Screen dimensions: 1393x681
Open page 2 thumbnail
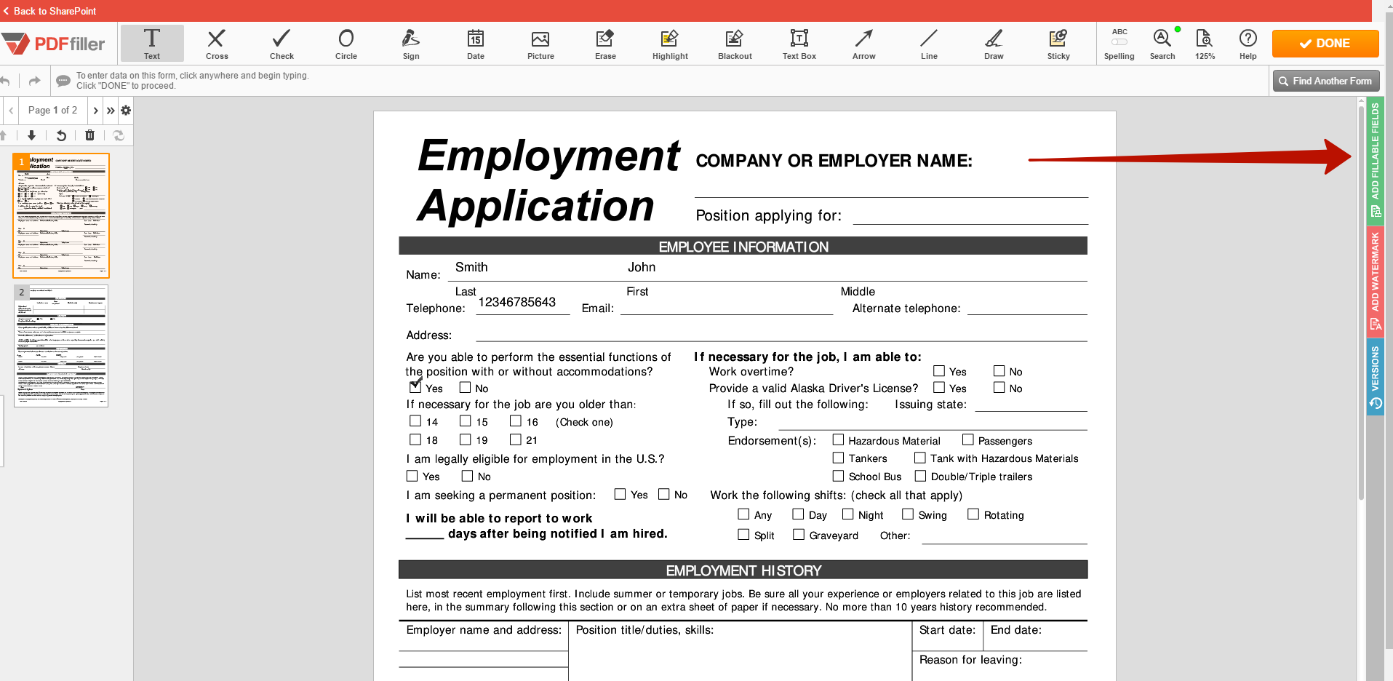point(61,346)
